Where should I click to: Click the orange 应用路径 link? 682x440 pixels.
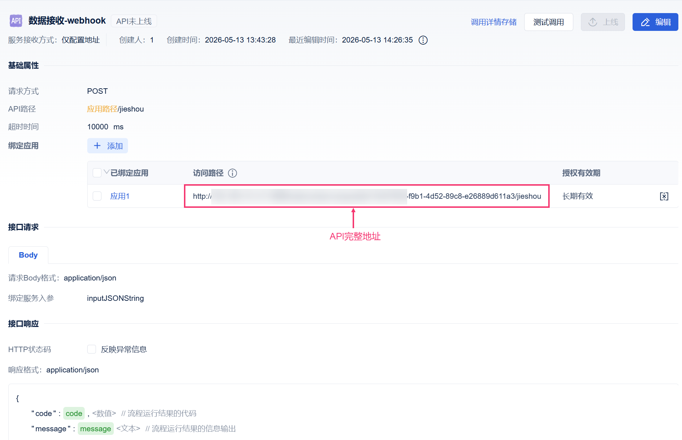102,109
